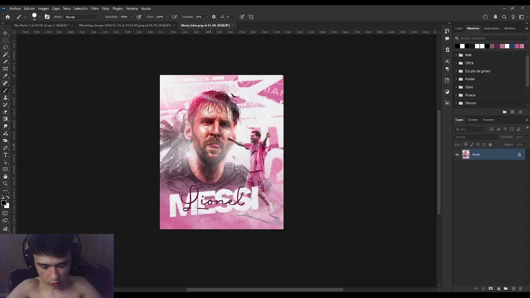Select the Eraser tool

[x=5, y=112]
